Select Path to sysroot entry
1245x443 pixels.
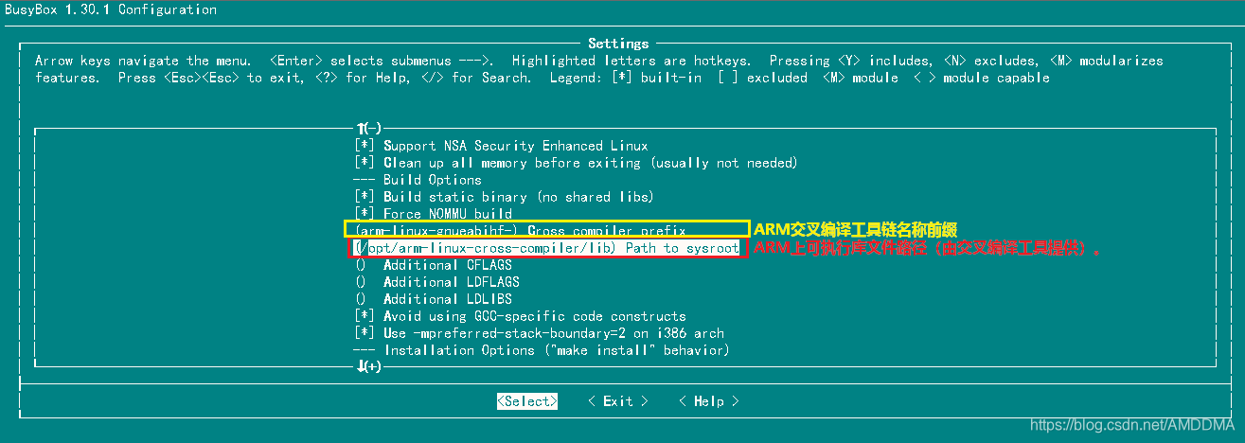[x=546, y=248]
